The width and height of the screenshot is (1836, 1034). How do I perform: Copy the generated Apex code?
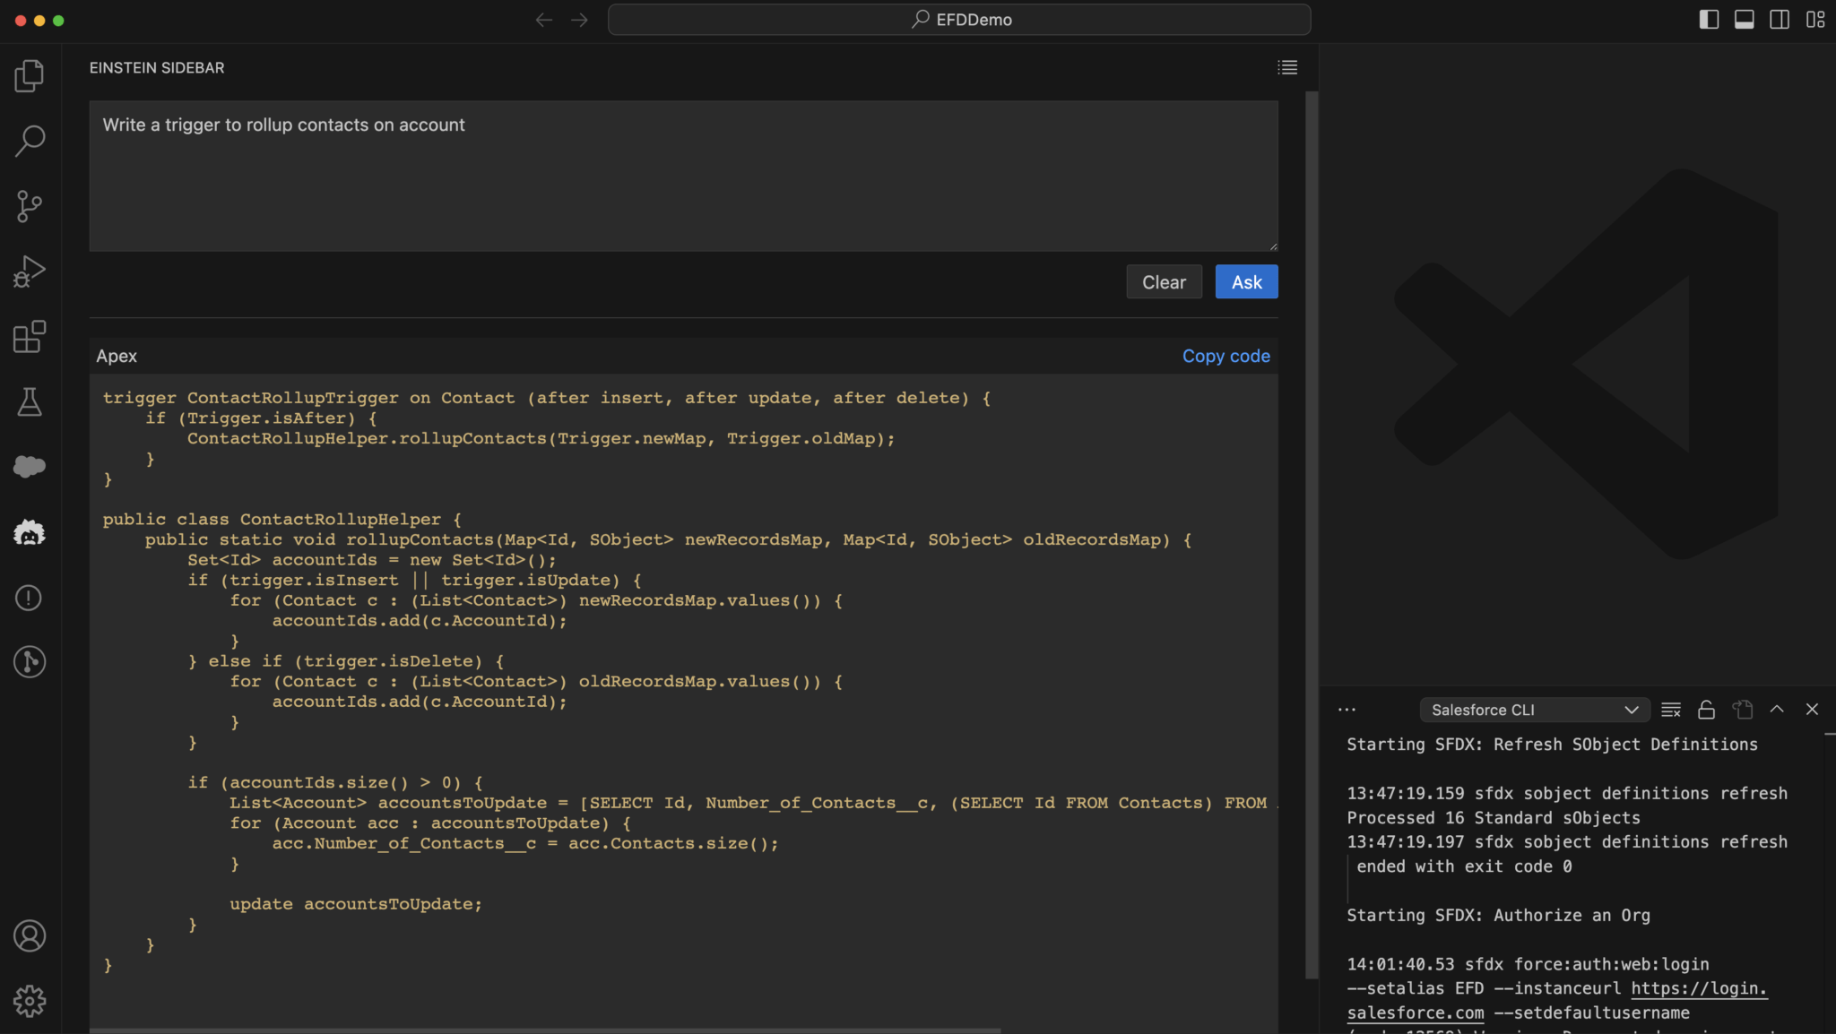pyautogui.click(x=1225, y=355)
